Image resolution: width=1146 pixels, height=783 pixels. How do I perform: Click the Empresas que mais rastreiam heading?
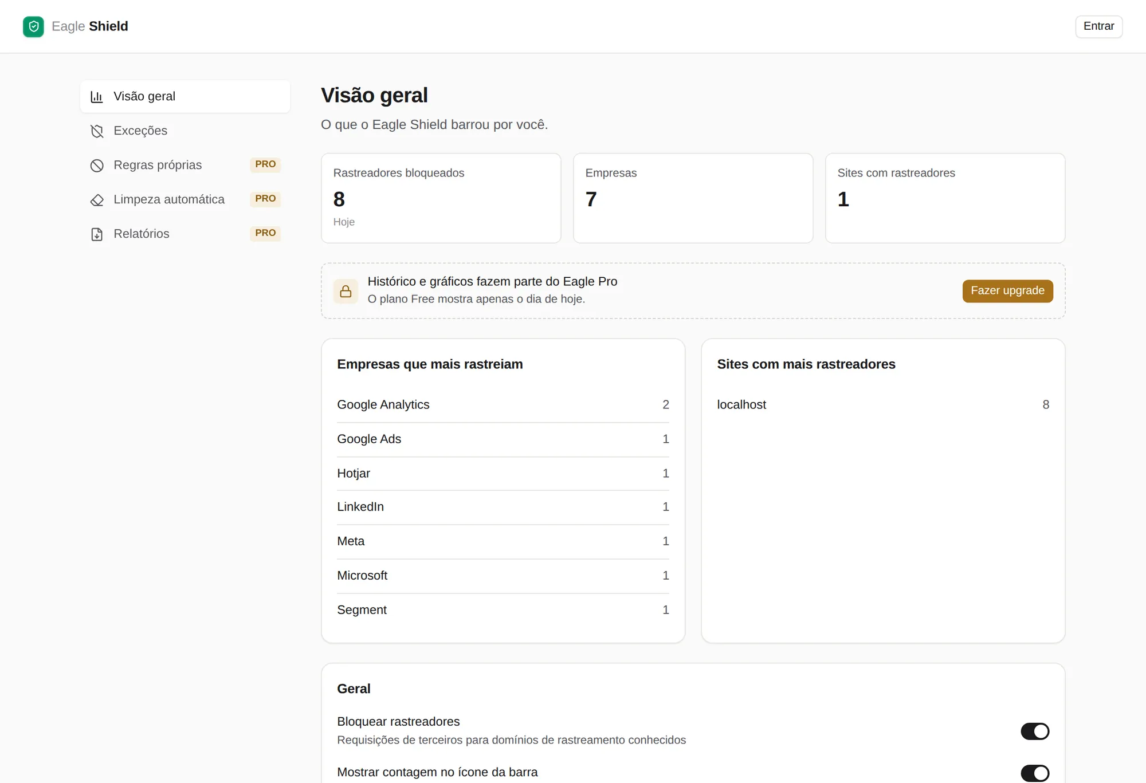pyautogui.click(x=430, y=364)
